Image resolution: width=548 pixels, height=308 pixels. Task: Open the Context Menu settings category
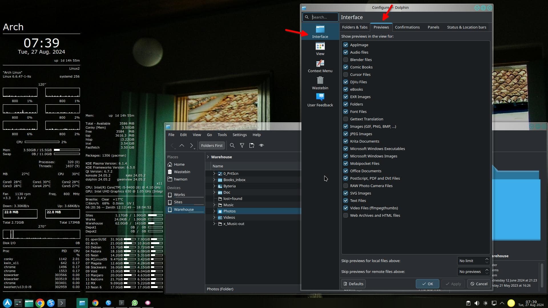coord(320,66)
